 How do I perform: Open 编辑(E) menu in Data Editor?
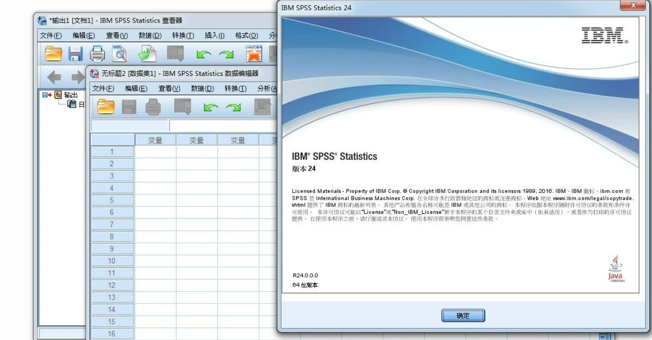click(x=136, y=88)
